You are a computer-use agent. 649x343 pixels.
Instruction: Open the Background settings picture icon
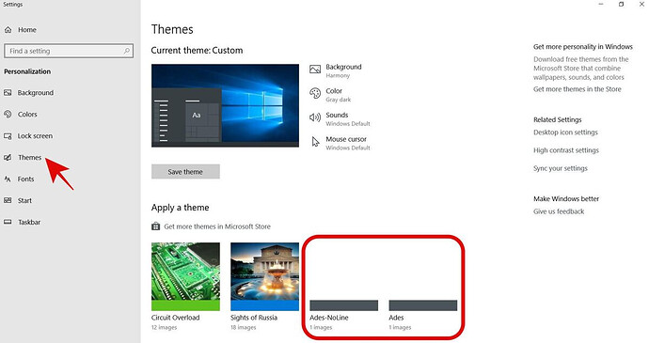coord(315,70)
